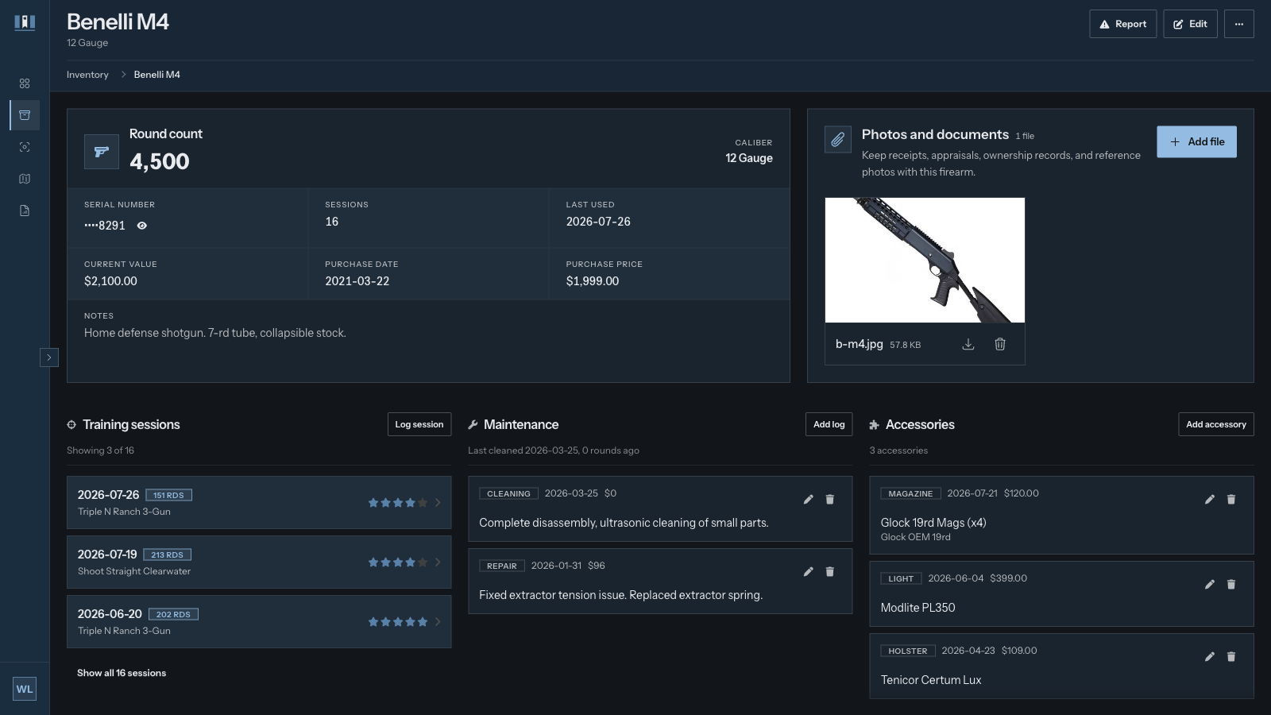Viewport: 1271px width, 715px height.
Task: Go to Inventory breadcrumb
Action: 87,75
